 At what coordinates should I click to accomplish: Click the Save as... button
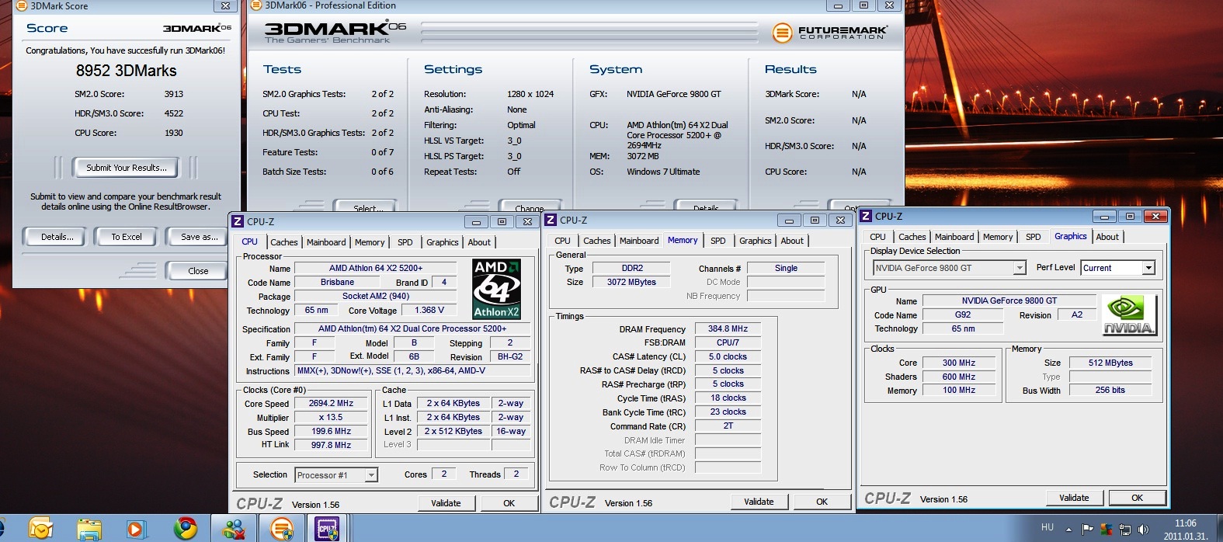(x=199, y=237)
